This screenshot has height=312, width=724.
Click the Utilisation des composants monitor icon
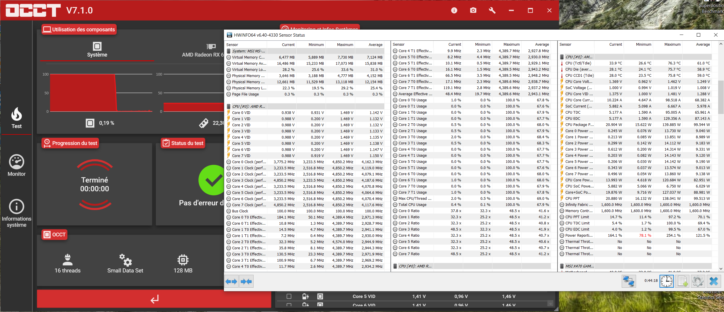(47, 30)
